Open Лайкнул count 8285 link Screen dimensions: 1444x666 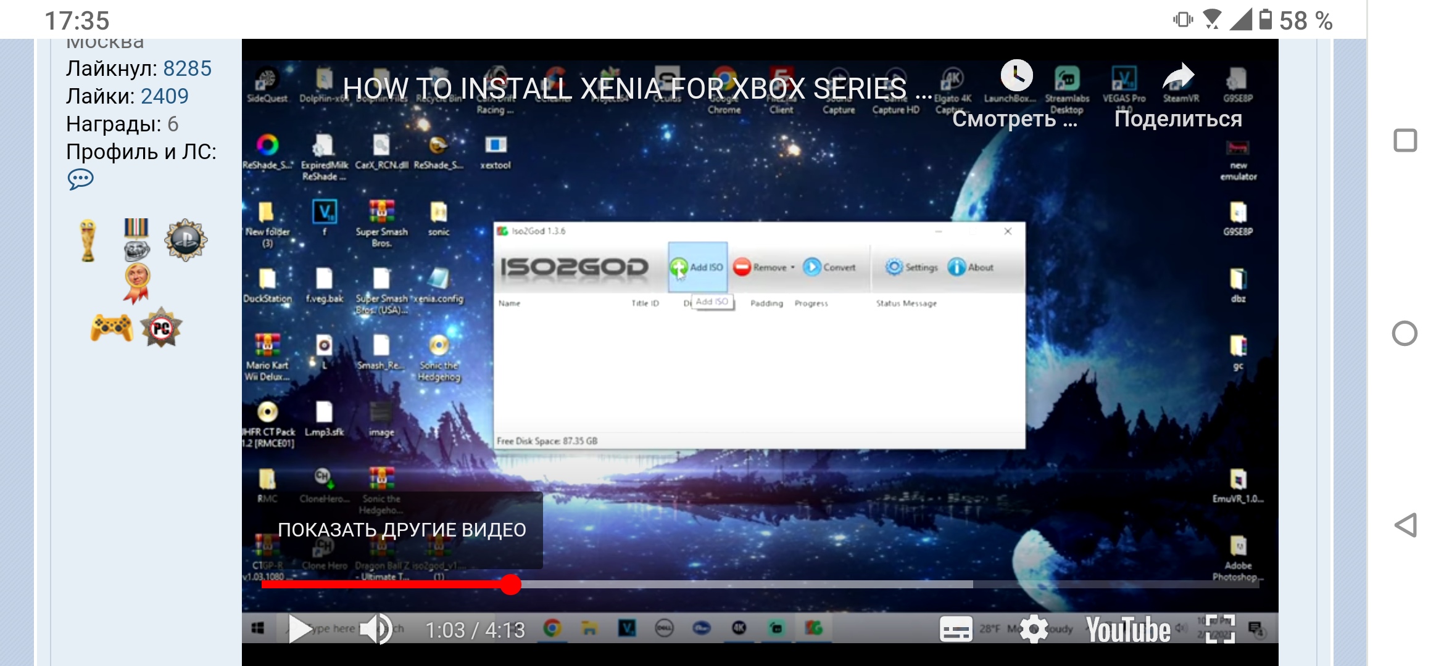pyautogui.click(x=187, y=68)
